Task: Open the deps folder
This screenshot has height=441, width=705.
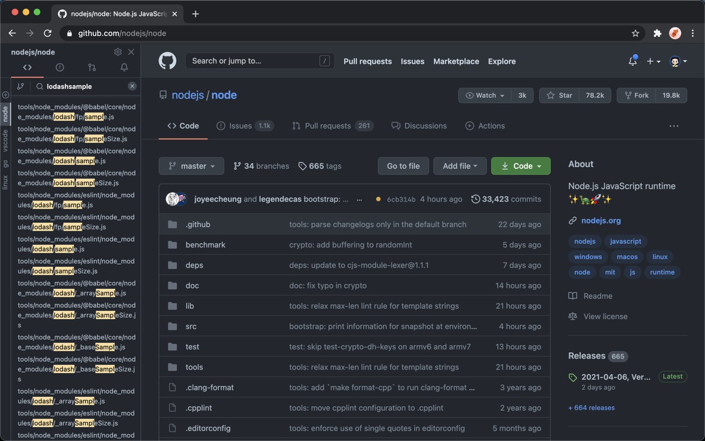Action: coord(194,265)
